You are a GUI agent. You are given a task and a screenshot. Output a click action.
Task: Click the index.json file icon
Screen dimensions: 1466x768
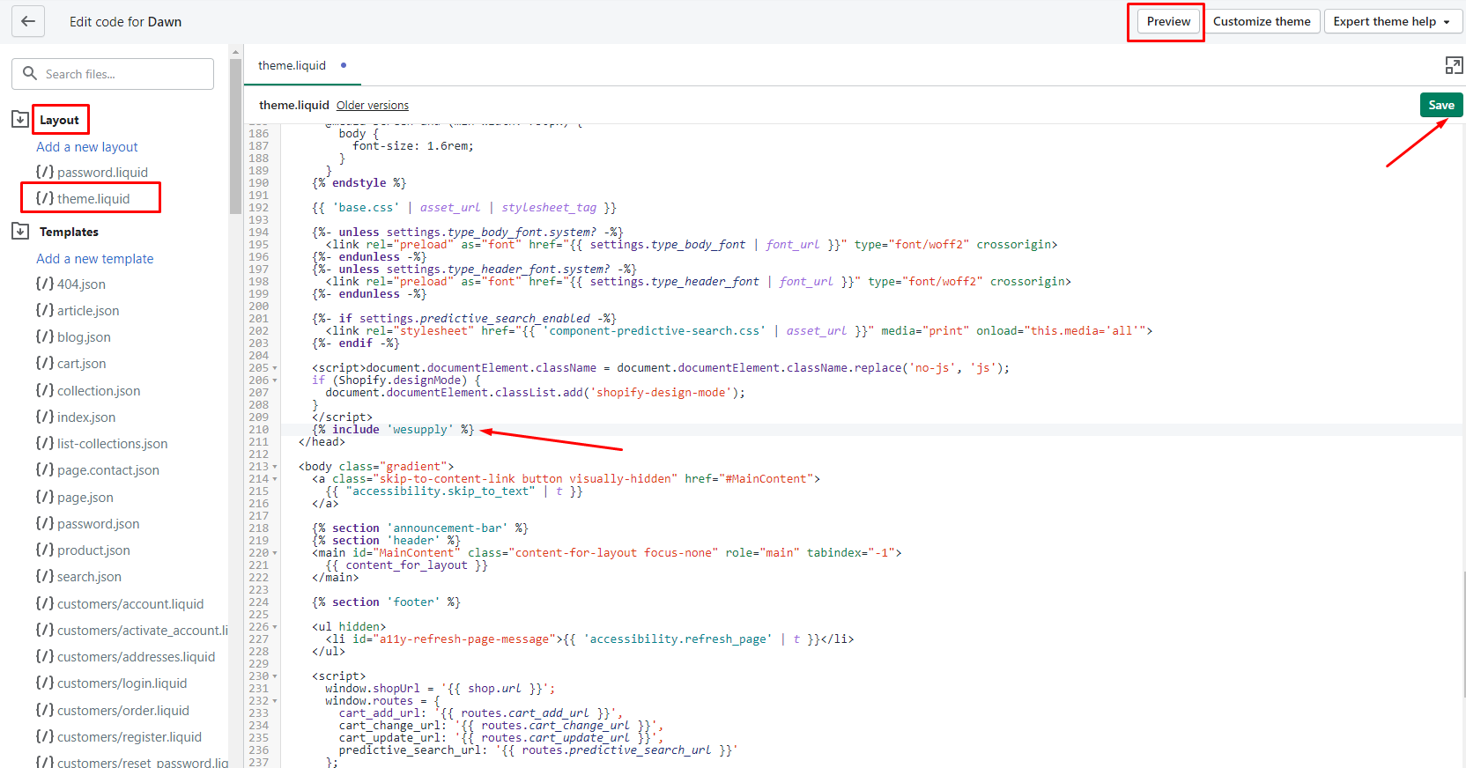(x=45, y=417)
